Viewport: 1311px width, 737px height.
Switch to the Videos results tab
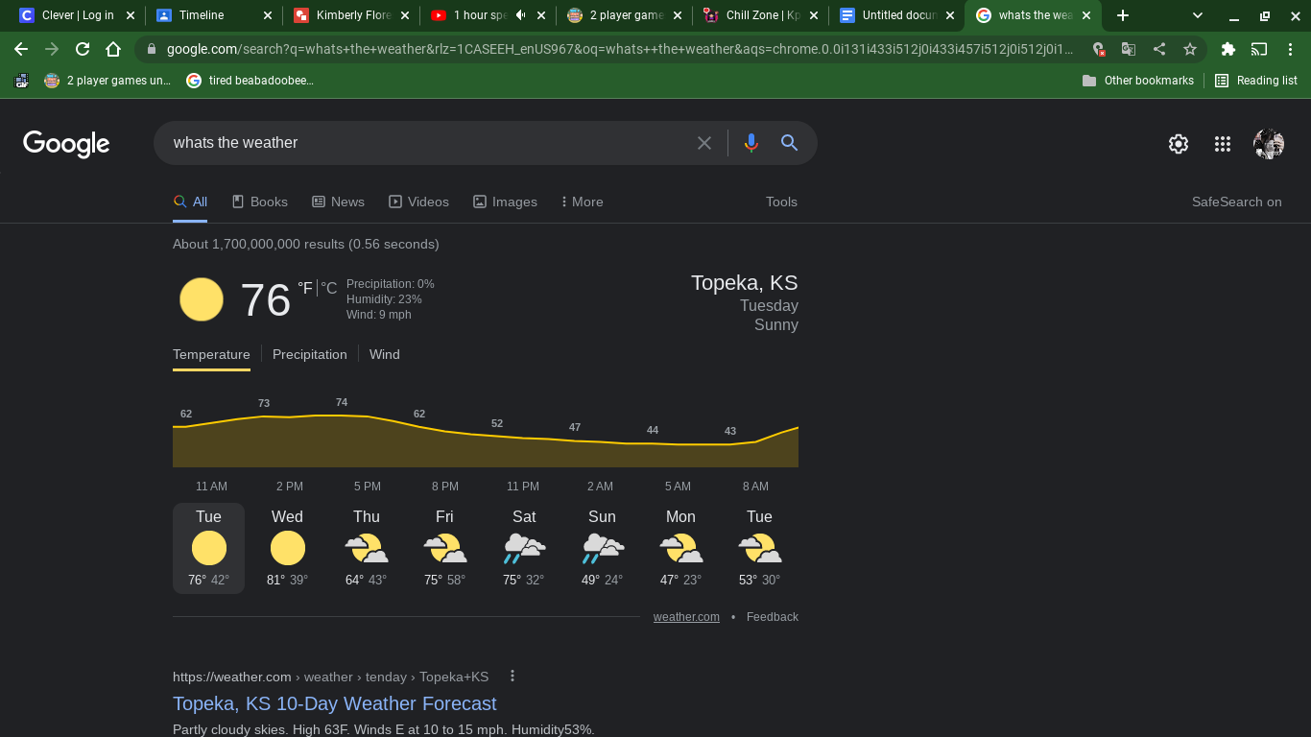click(x=418, y=202)
